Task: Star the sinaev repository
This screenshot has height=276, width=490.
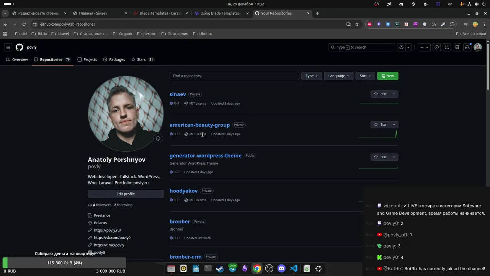Action: (x=380, y=94)
